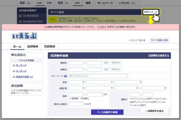Click the サイト設定に戻る button

click(x=160, y=40)
